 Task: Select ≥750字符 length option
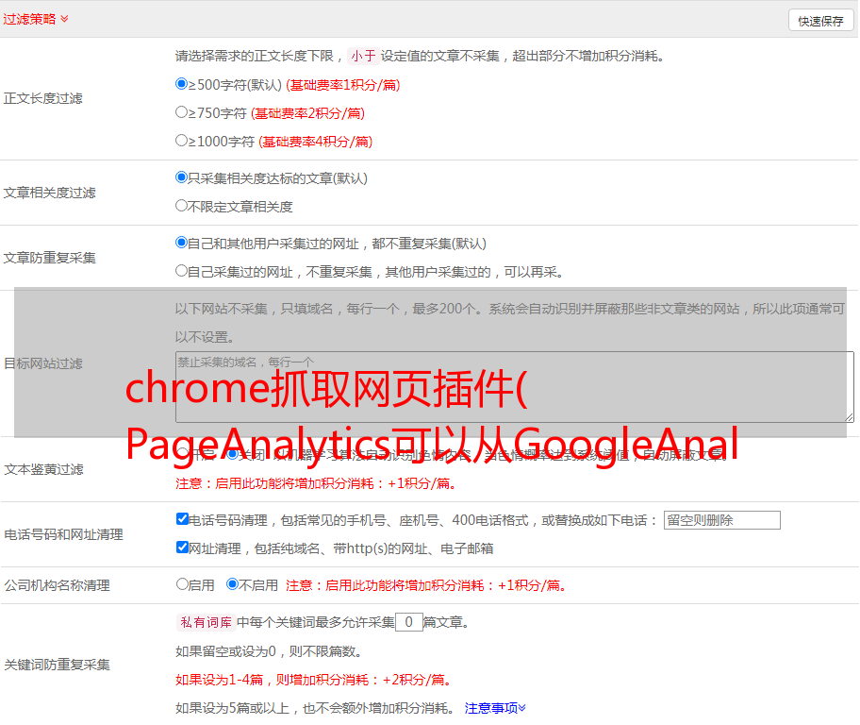pos(181,112)
